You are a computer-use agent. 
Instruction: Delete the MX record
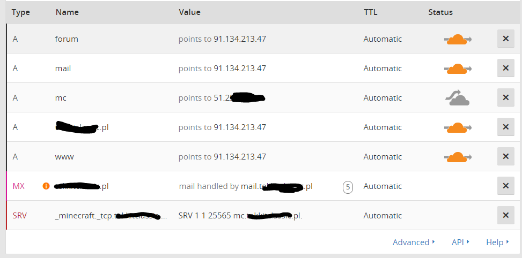pyautogui.click(x=506, y=186)
